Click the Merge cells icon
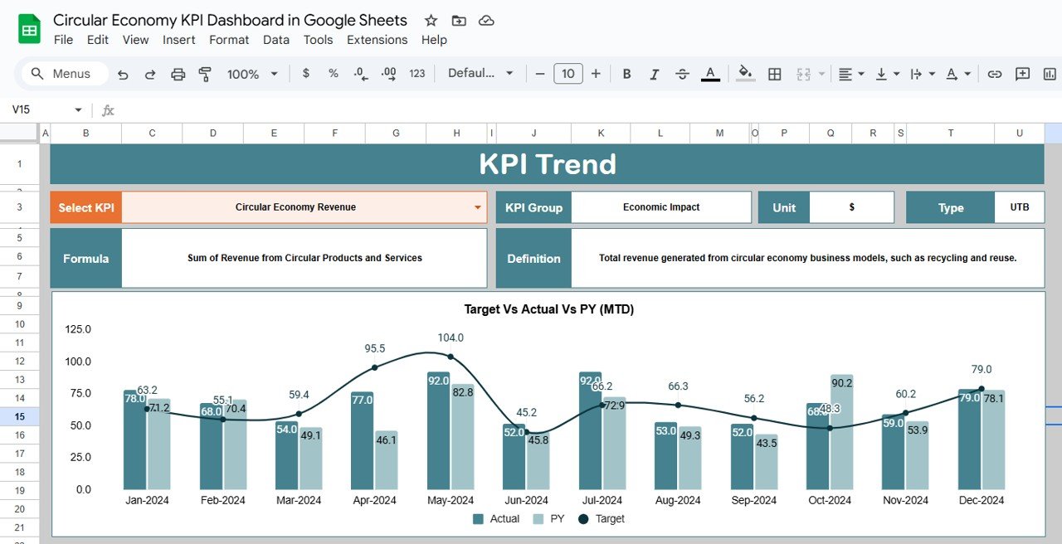The width and height of the screenshot is (1062, 544). click(x=803, y=74)
